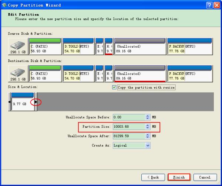This screenshot has height=186, width=222.
Task: Click the Unallocate Space After spinner
Action: 148,136
